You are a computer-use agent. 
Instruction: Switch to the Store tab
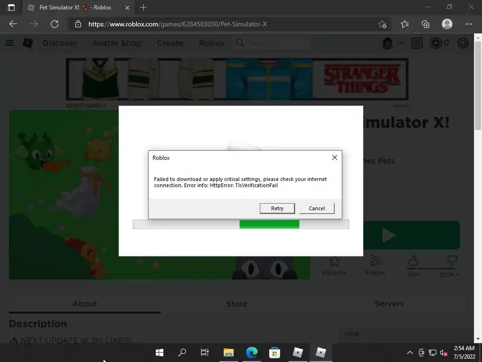point(237,304)
